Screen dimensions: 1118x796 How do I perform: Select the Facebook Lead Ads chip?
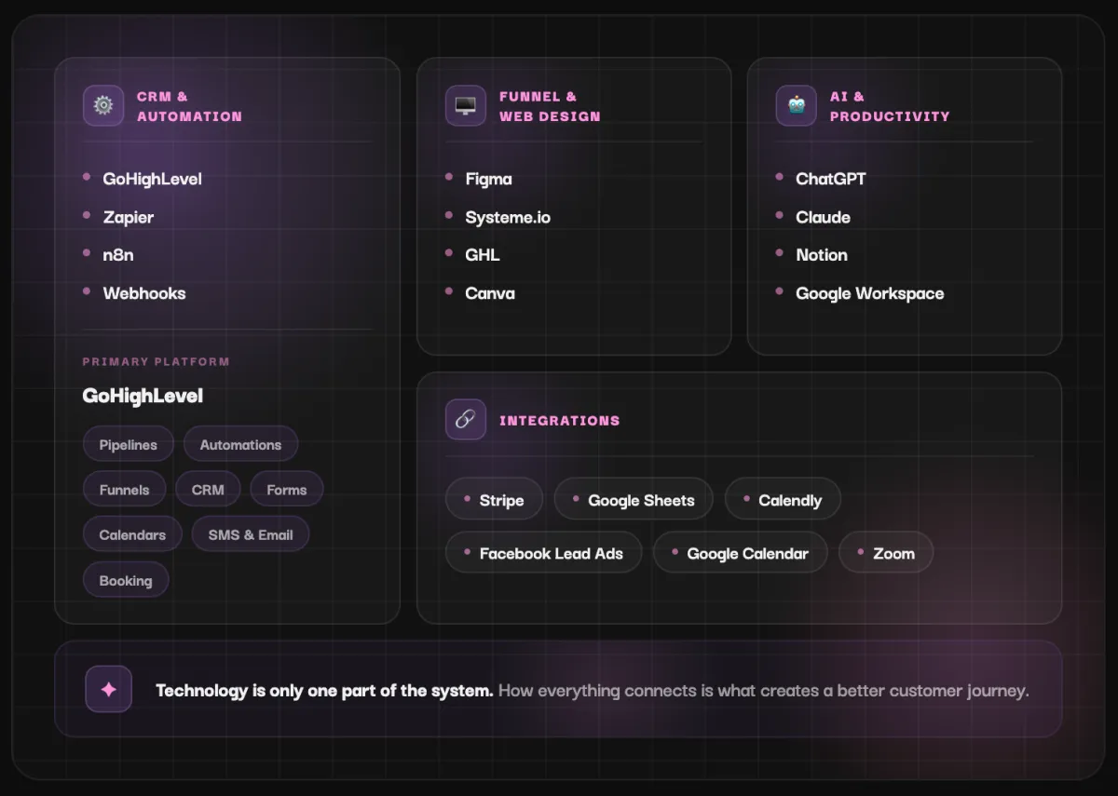tap(544, 553)
